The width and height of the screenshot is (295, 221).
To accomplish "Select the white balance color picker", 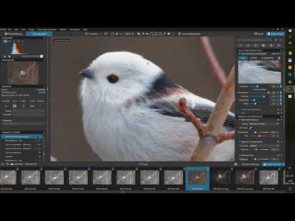I will coord(250,128).
